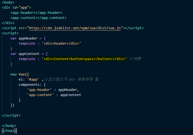
Task: Click the el: '#app' property
Action: tap(29, 80)
